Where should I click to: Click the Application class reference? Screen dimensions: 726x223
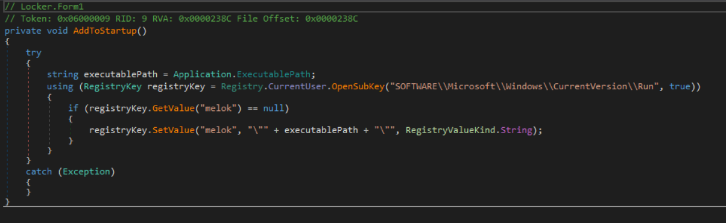click(x=202, y=75)
